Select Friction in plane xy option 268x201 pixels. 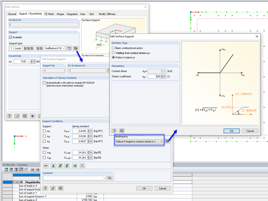click(113, 57)
